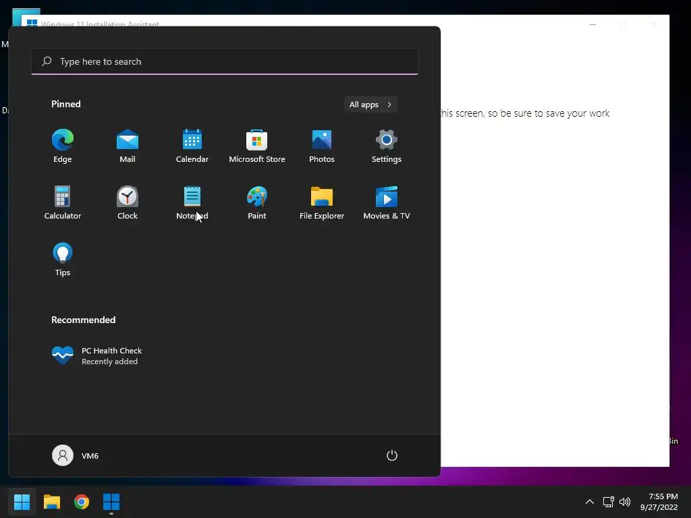Open Settings from pinned apps
Screen dimensions: 691x518
point(387,146)
